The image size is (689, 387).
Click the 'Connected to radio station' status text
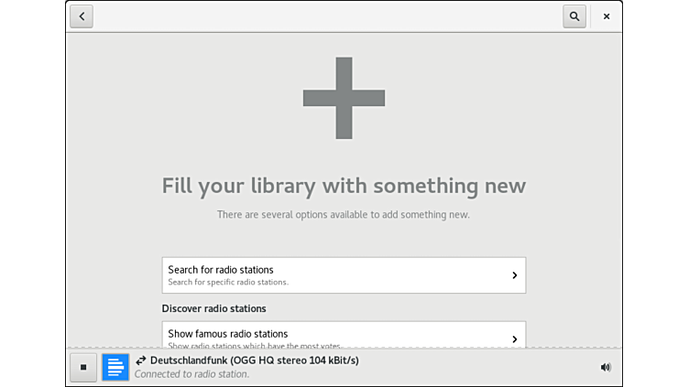click(191, 374)
